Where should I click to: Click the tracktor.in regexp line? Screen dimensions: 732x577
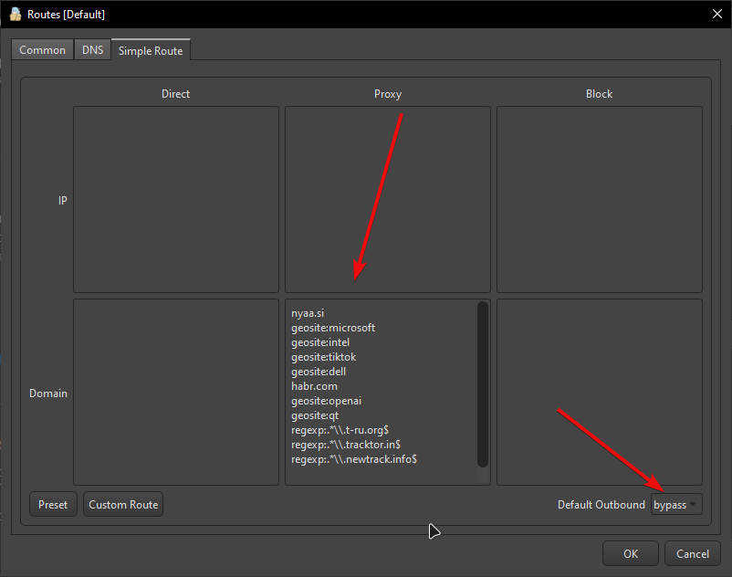346,445
